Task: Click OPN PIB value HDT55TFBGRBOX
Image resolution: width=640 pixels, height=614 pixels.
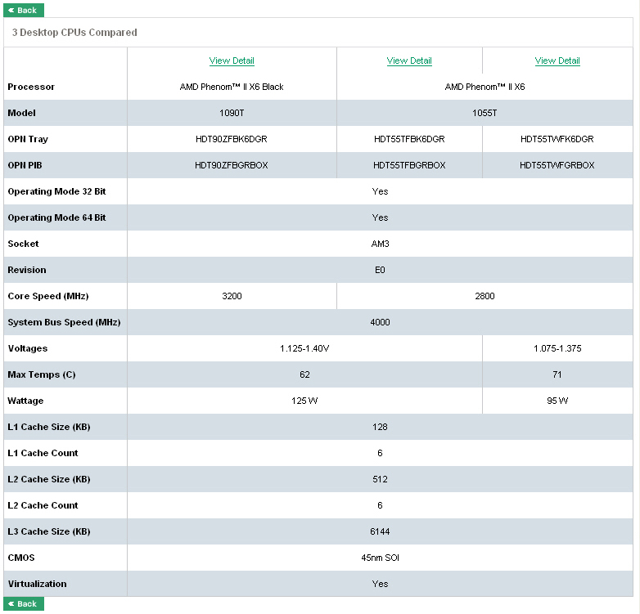Action: pyautogui.click(x=409, y=165)
